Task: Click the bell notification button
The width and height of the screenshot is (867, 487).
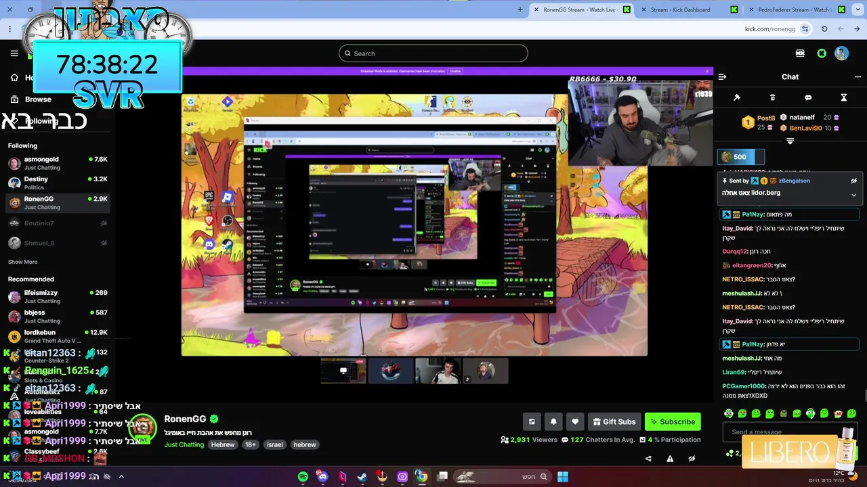Action: (x=553, y=421)
